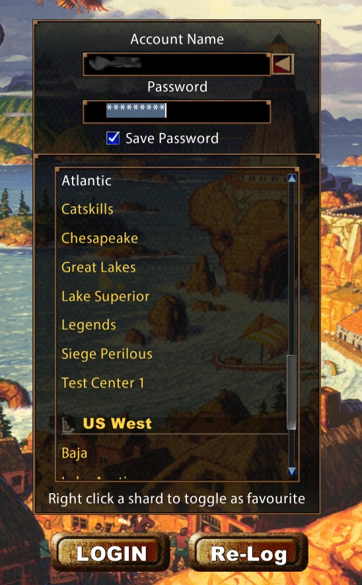Screen dimensions: 362x585
Task: Click the LOGIN button
Action: click(110, 553)
